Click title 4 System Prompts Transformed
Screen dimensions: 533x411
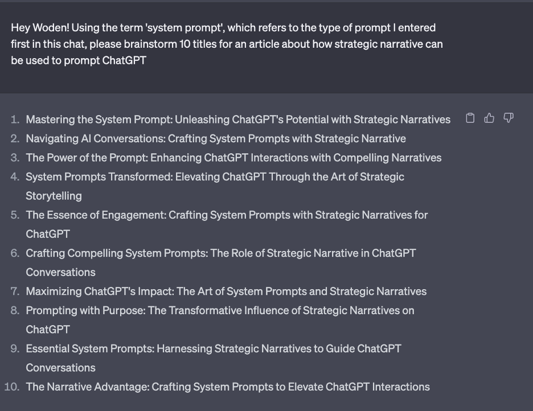click(x=215, y=186)
